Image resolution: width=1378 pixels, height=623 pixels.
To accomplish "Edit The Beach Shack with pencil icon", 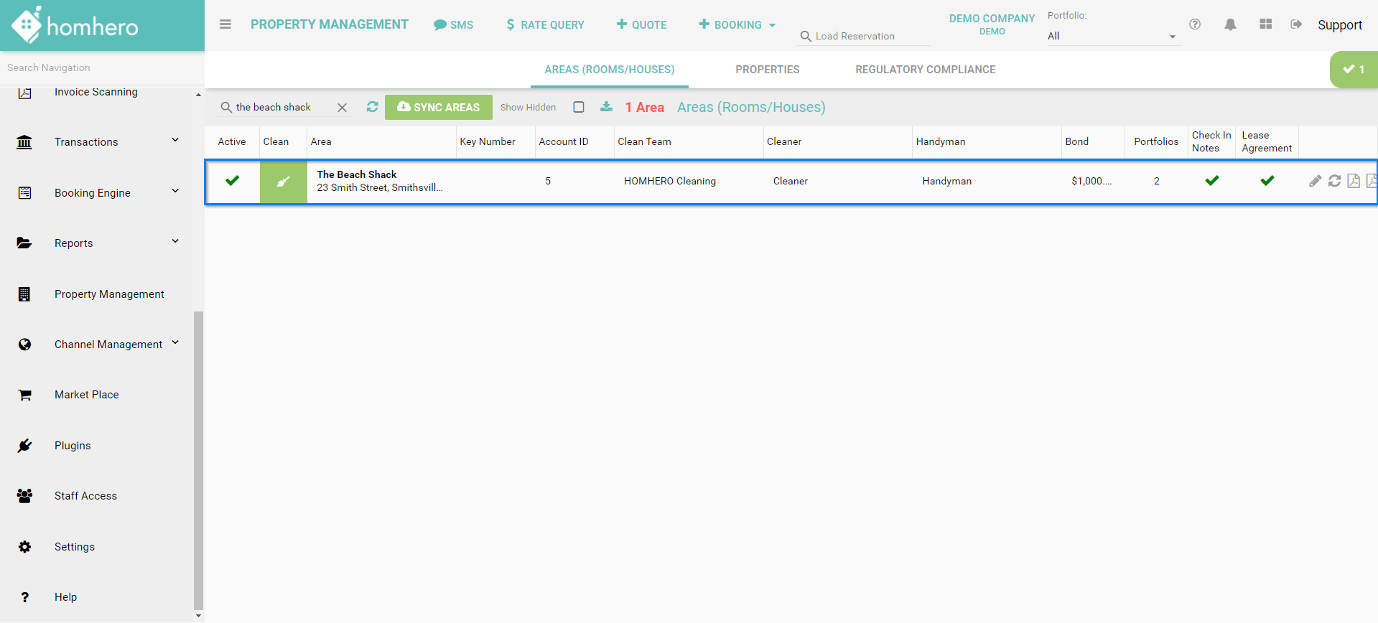I will point(1315,181).
